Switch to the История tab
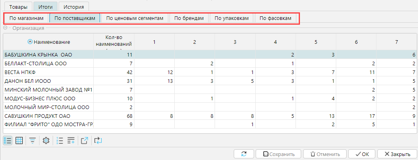The image size is (418, 160). 73,7
